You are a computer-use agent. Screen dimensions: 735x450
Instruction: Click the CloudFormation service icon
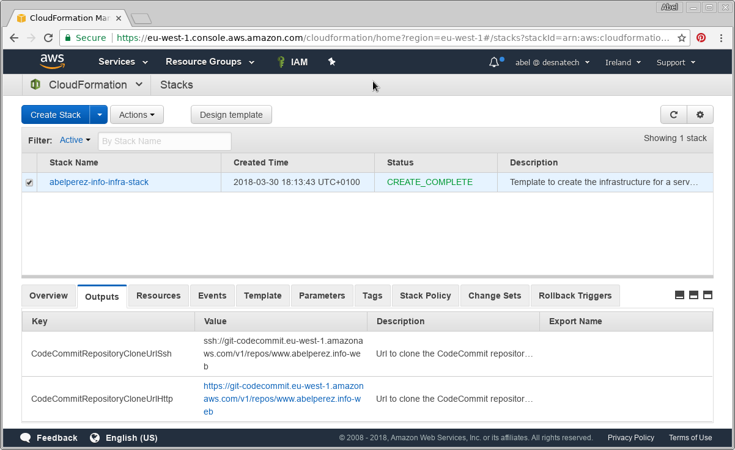pos(35,85)
